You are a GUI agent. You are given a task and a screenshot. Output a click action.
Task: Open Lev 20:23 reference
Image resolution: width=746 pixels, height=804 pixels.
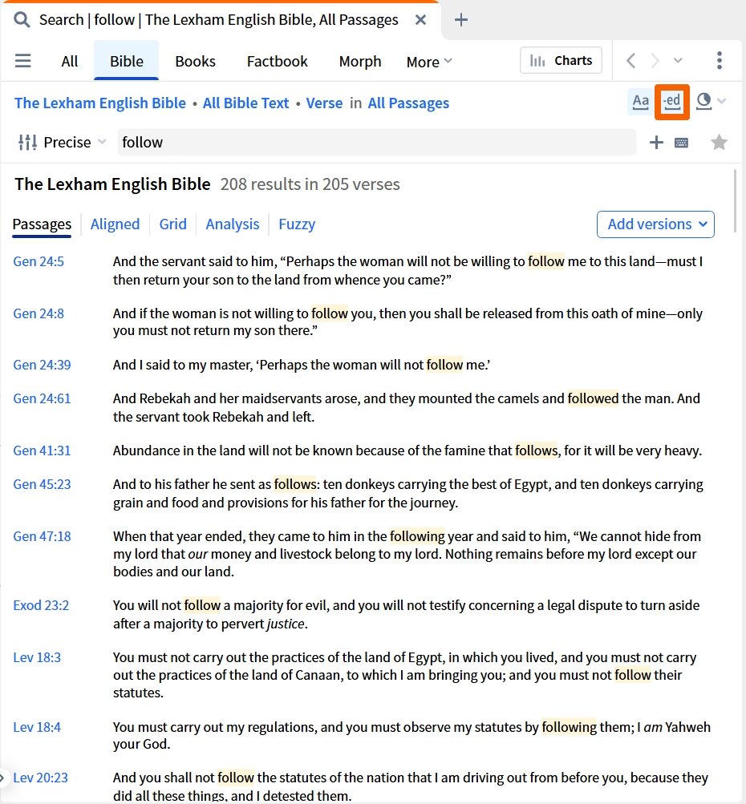tap(41, 778)
